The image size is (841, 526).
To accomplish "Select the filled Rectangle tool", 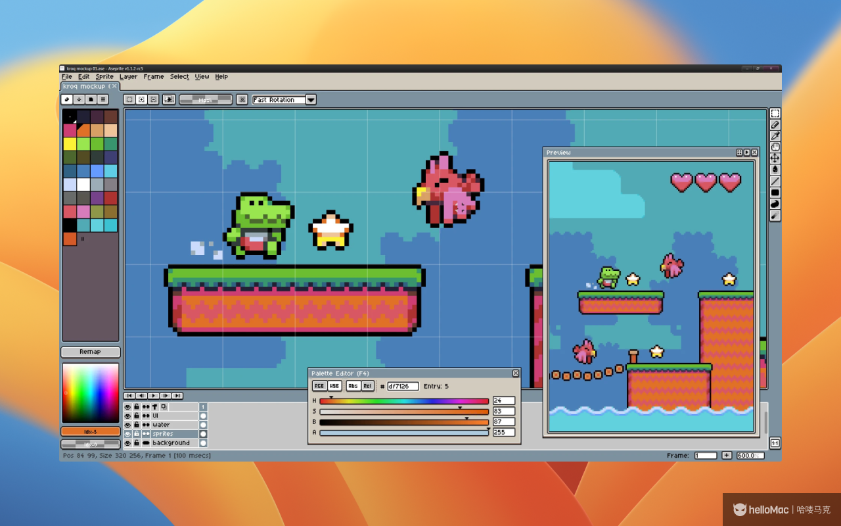I will (x=775, y=193).
